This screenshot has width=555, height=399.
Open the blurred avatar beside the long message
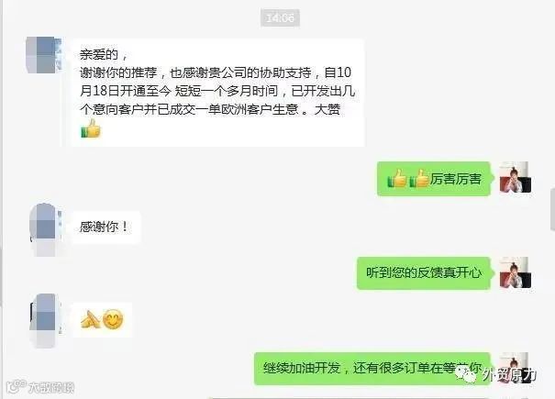pyautogui.click(x=44, y=55)
